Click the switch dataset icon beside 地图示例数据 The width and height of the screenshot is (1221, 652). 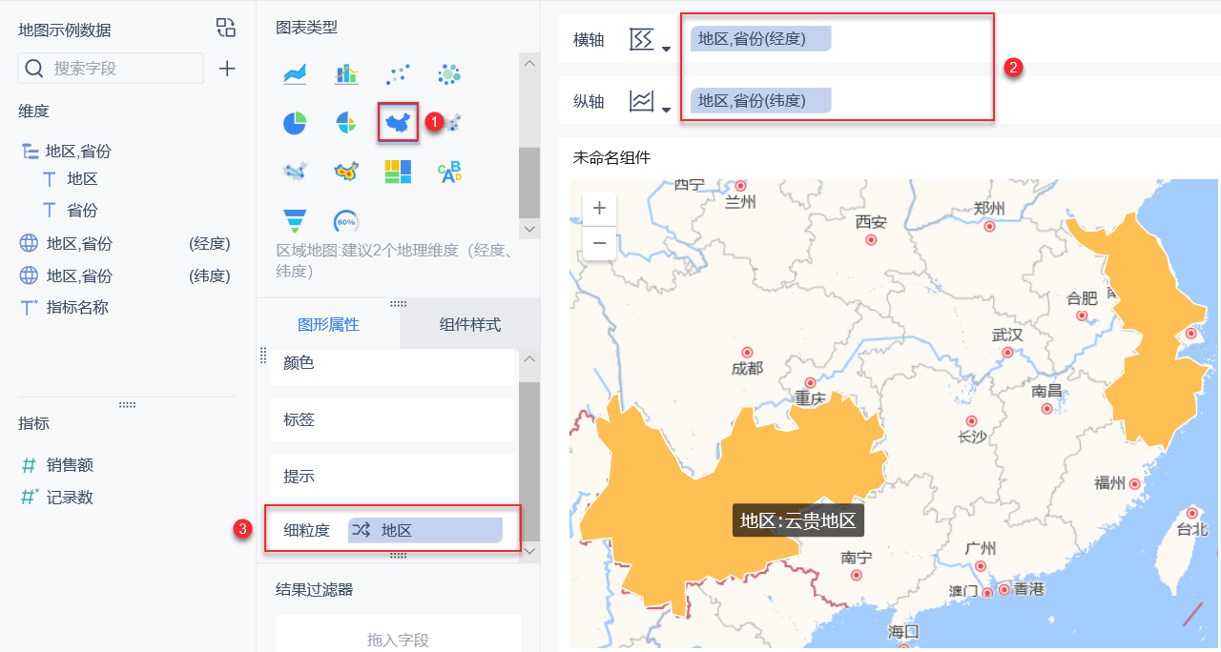(x=225, y=28)
